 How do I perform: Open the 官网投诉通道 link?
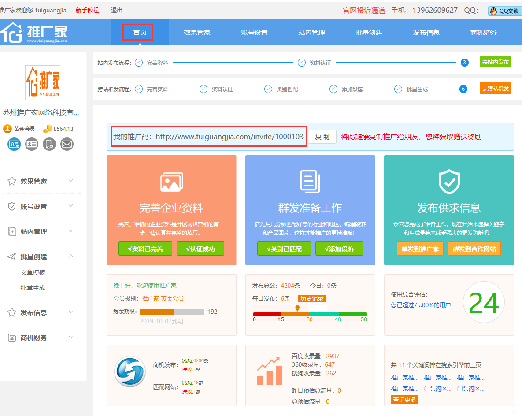(364, 10)
